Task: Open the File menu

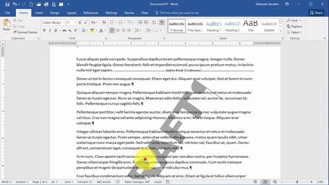Action: [x=8, y=13]
